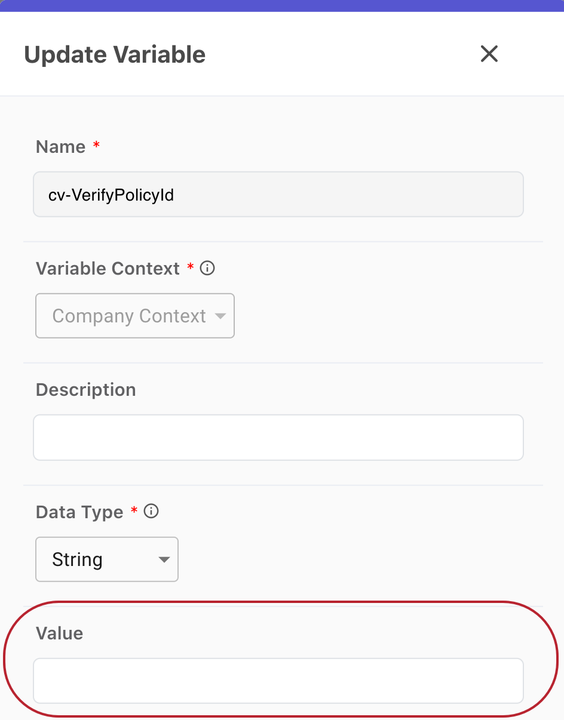Open the Data Type dropdown showing String
Viewport: 564px width, 720px height.
click(106, 559)
